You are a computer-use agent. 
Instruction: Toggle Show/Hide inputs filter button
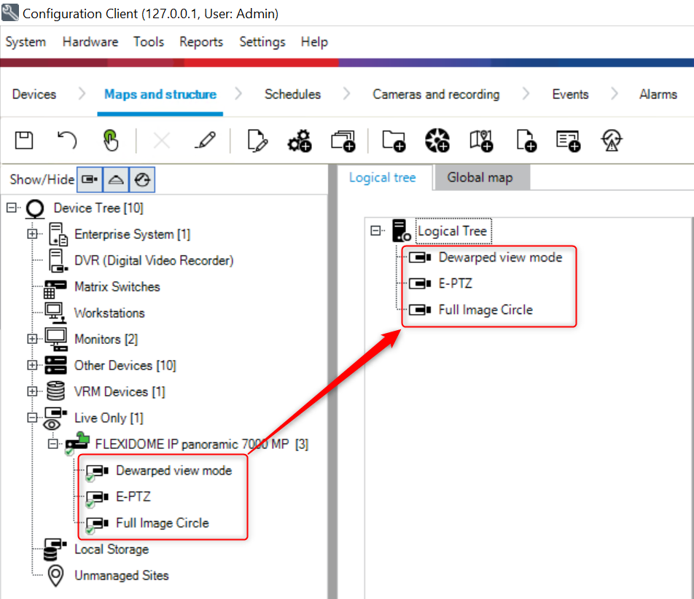117,179
